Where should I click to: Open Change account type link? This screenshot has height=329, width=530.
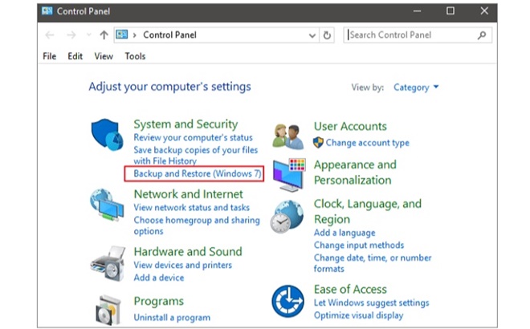367,143
